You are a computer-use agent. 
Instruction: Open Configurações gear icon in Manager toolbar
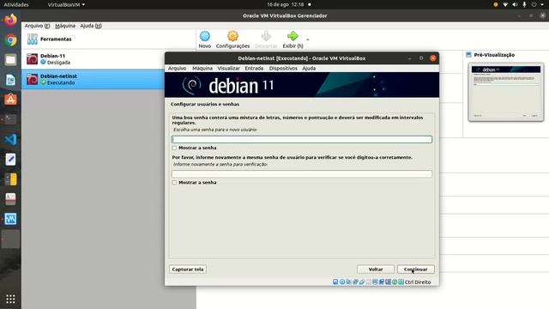[x=232, y=36]
